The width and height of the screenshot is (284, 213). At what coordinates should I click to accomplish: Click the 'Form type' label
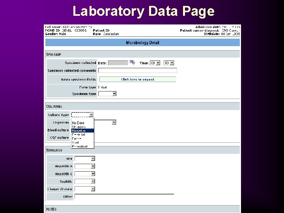[x=88, y=87]
